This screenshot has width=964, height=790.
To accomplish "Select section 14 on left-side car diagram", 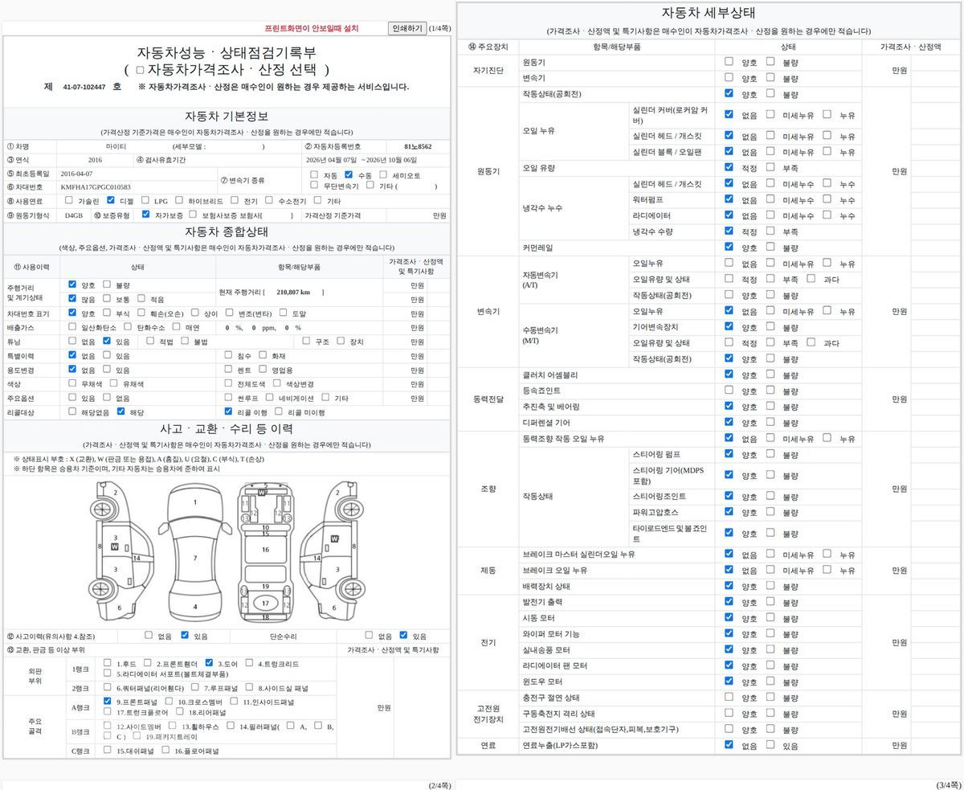I will (137, 557).
